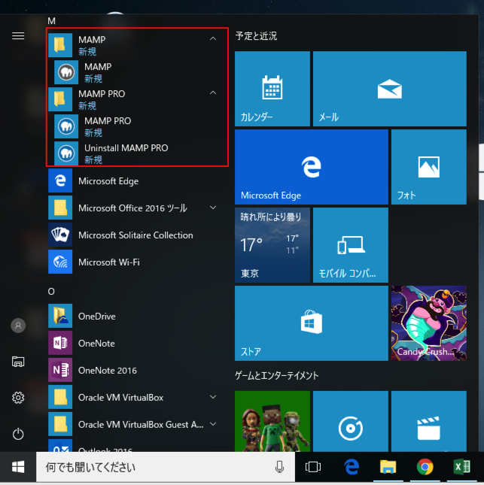This screenshot has height=485, width=484.
Task: Click the Cortana search box
Action: (166, 467)
